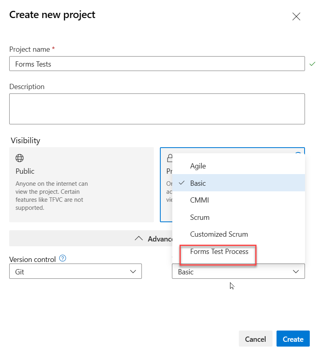Close the Create new project dialog
Screen dimensions: 319x353
click(x=296, y=16)
